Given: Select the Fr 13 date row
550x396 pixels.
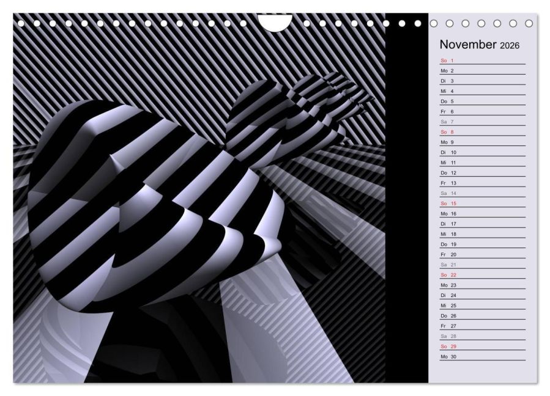Looking at the screenshot, I should pos(483,183).
